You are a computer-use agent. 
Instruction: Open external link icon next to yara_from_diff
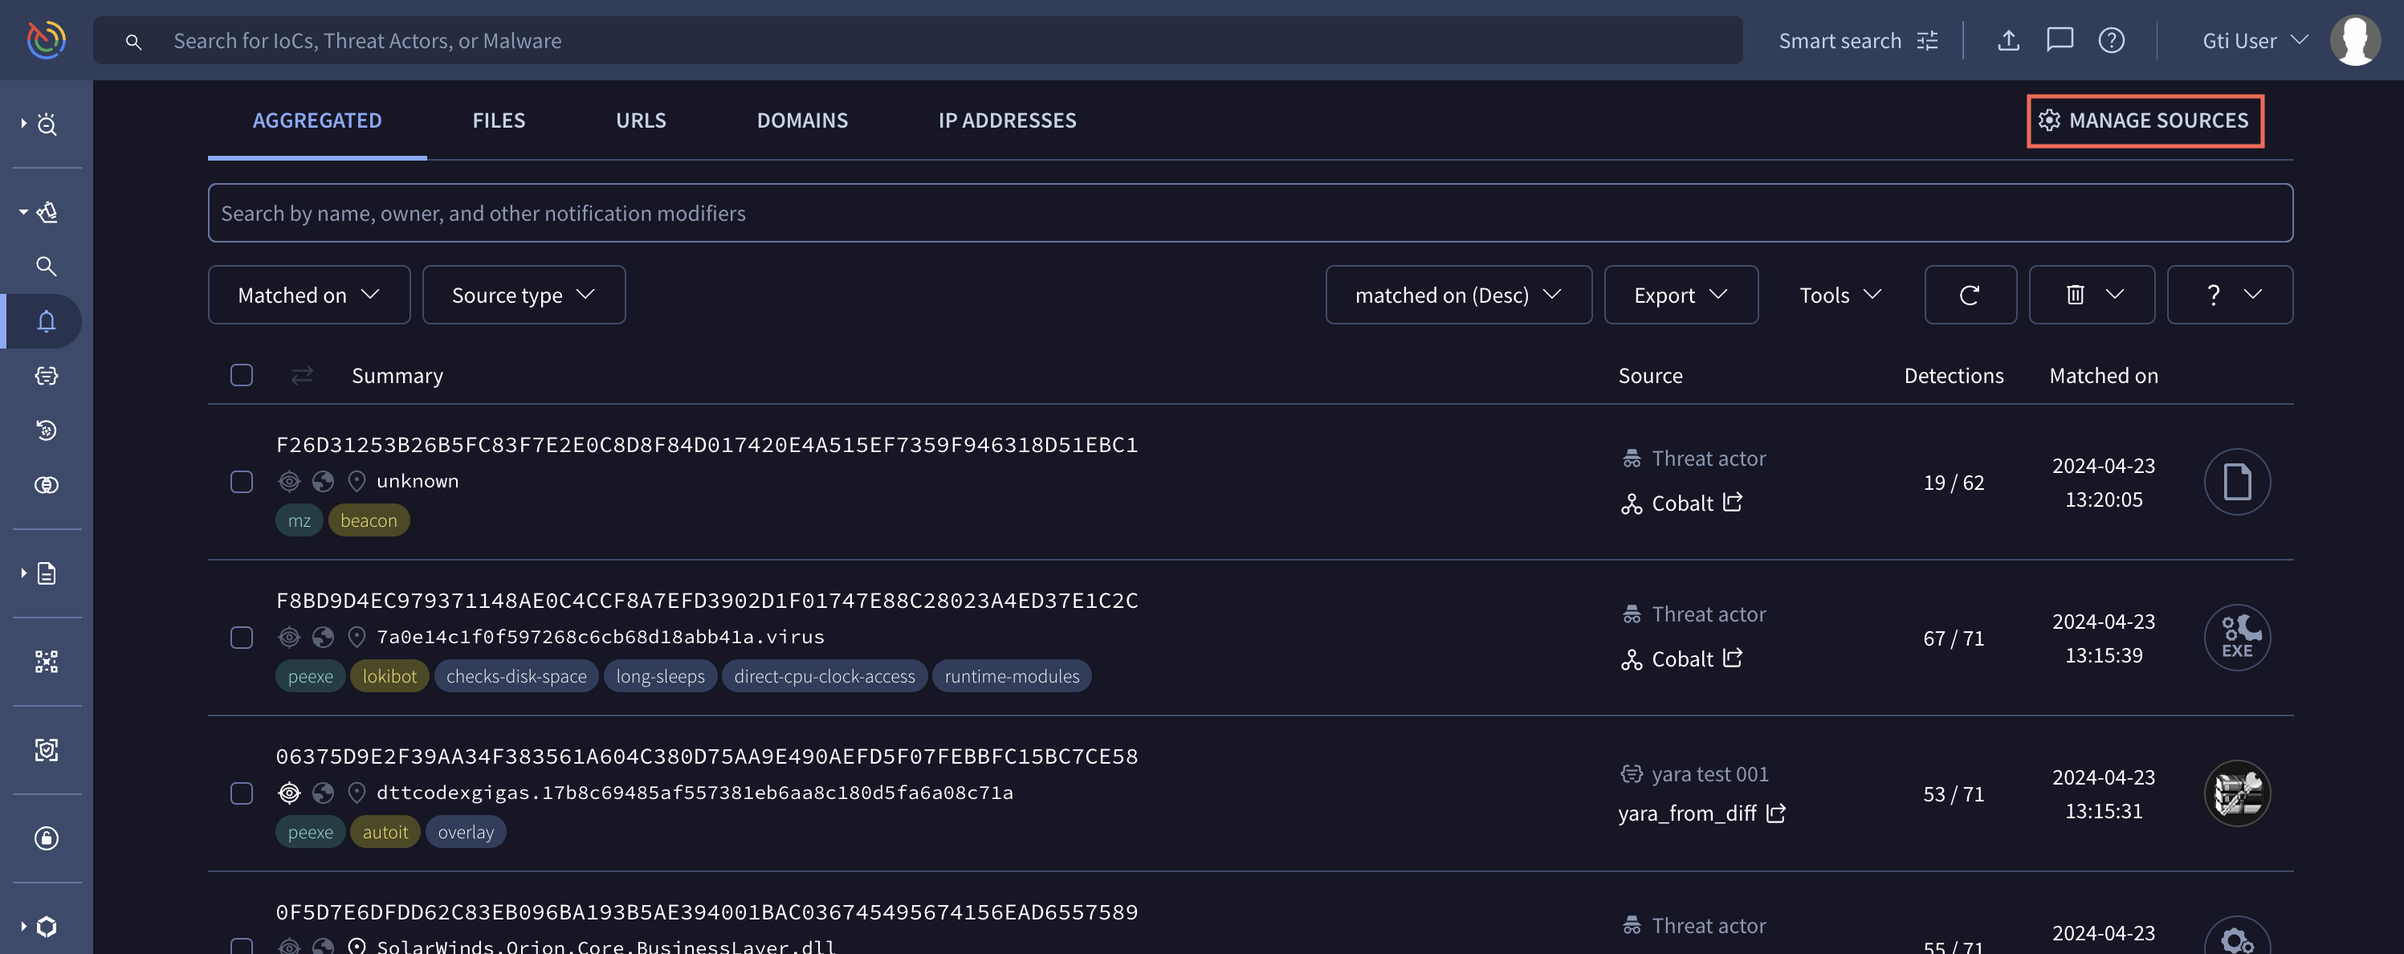coord(1775,813)
